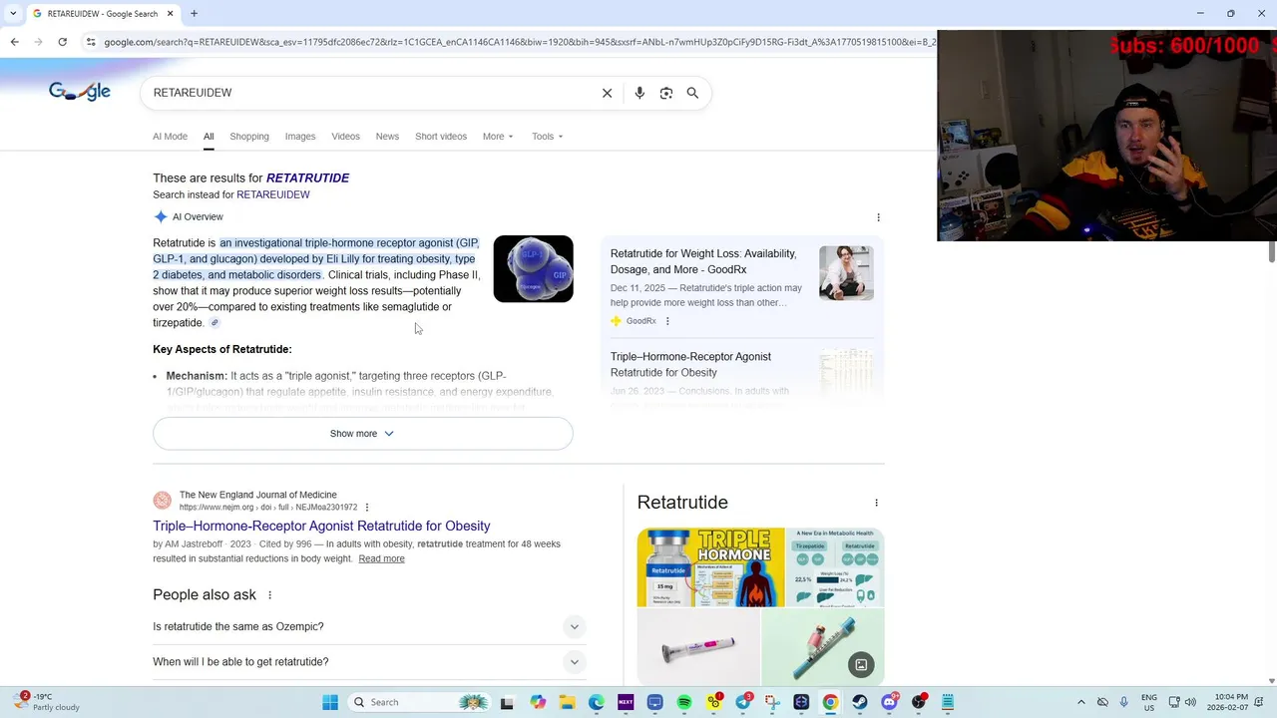Viewport: 1277px width, 718px height.
Task: Click the system tray microphone icon
Action: 1123,702
